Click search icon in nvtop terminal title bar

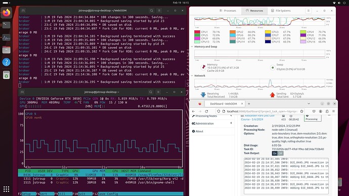(x=151, y=92)
